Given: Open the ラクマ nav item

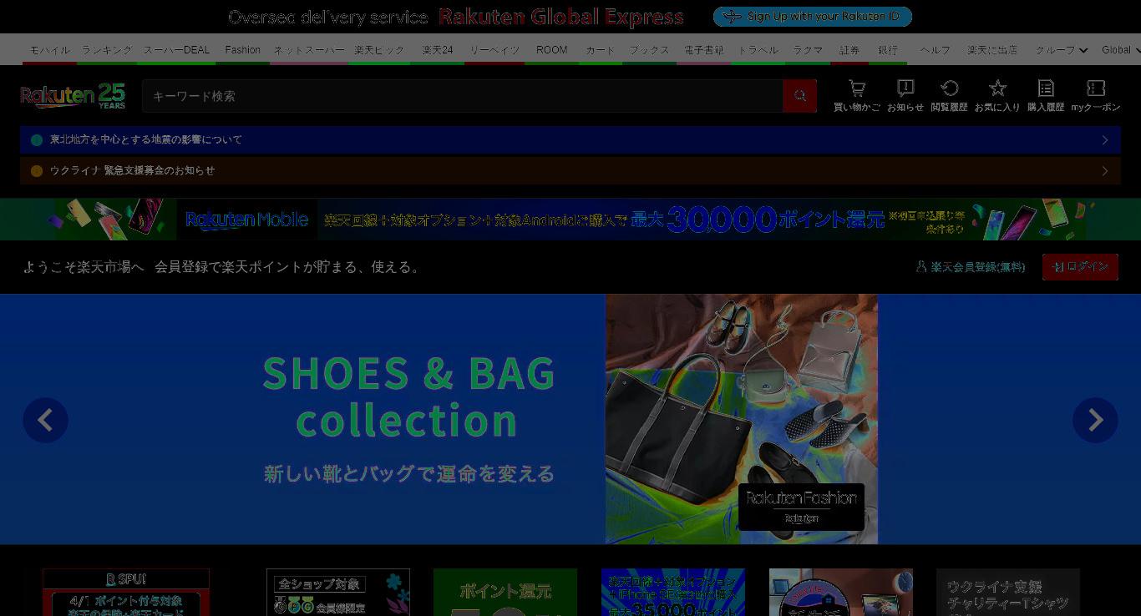Looking at the screenshot, I should click(808, 50).
